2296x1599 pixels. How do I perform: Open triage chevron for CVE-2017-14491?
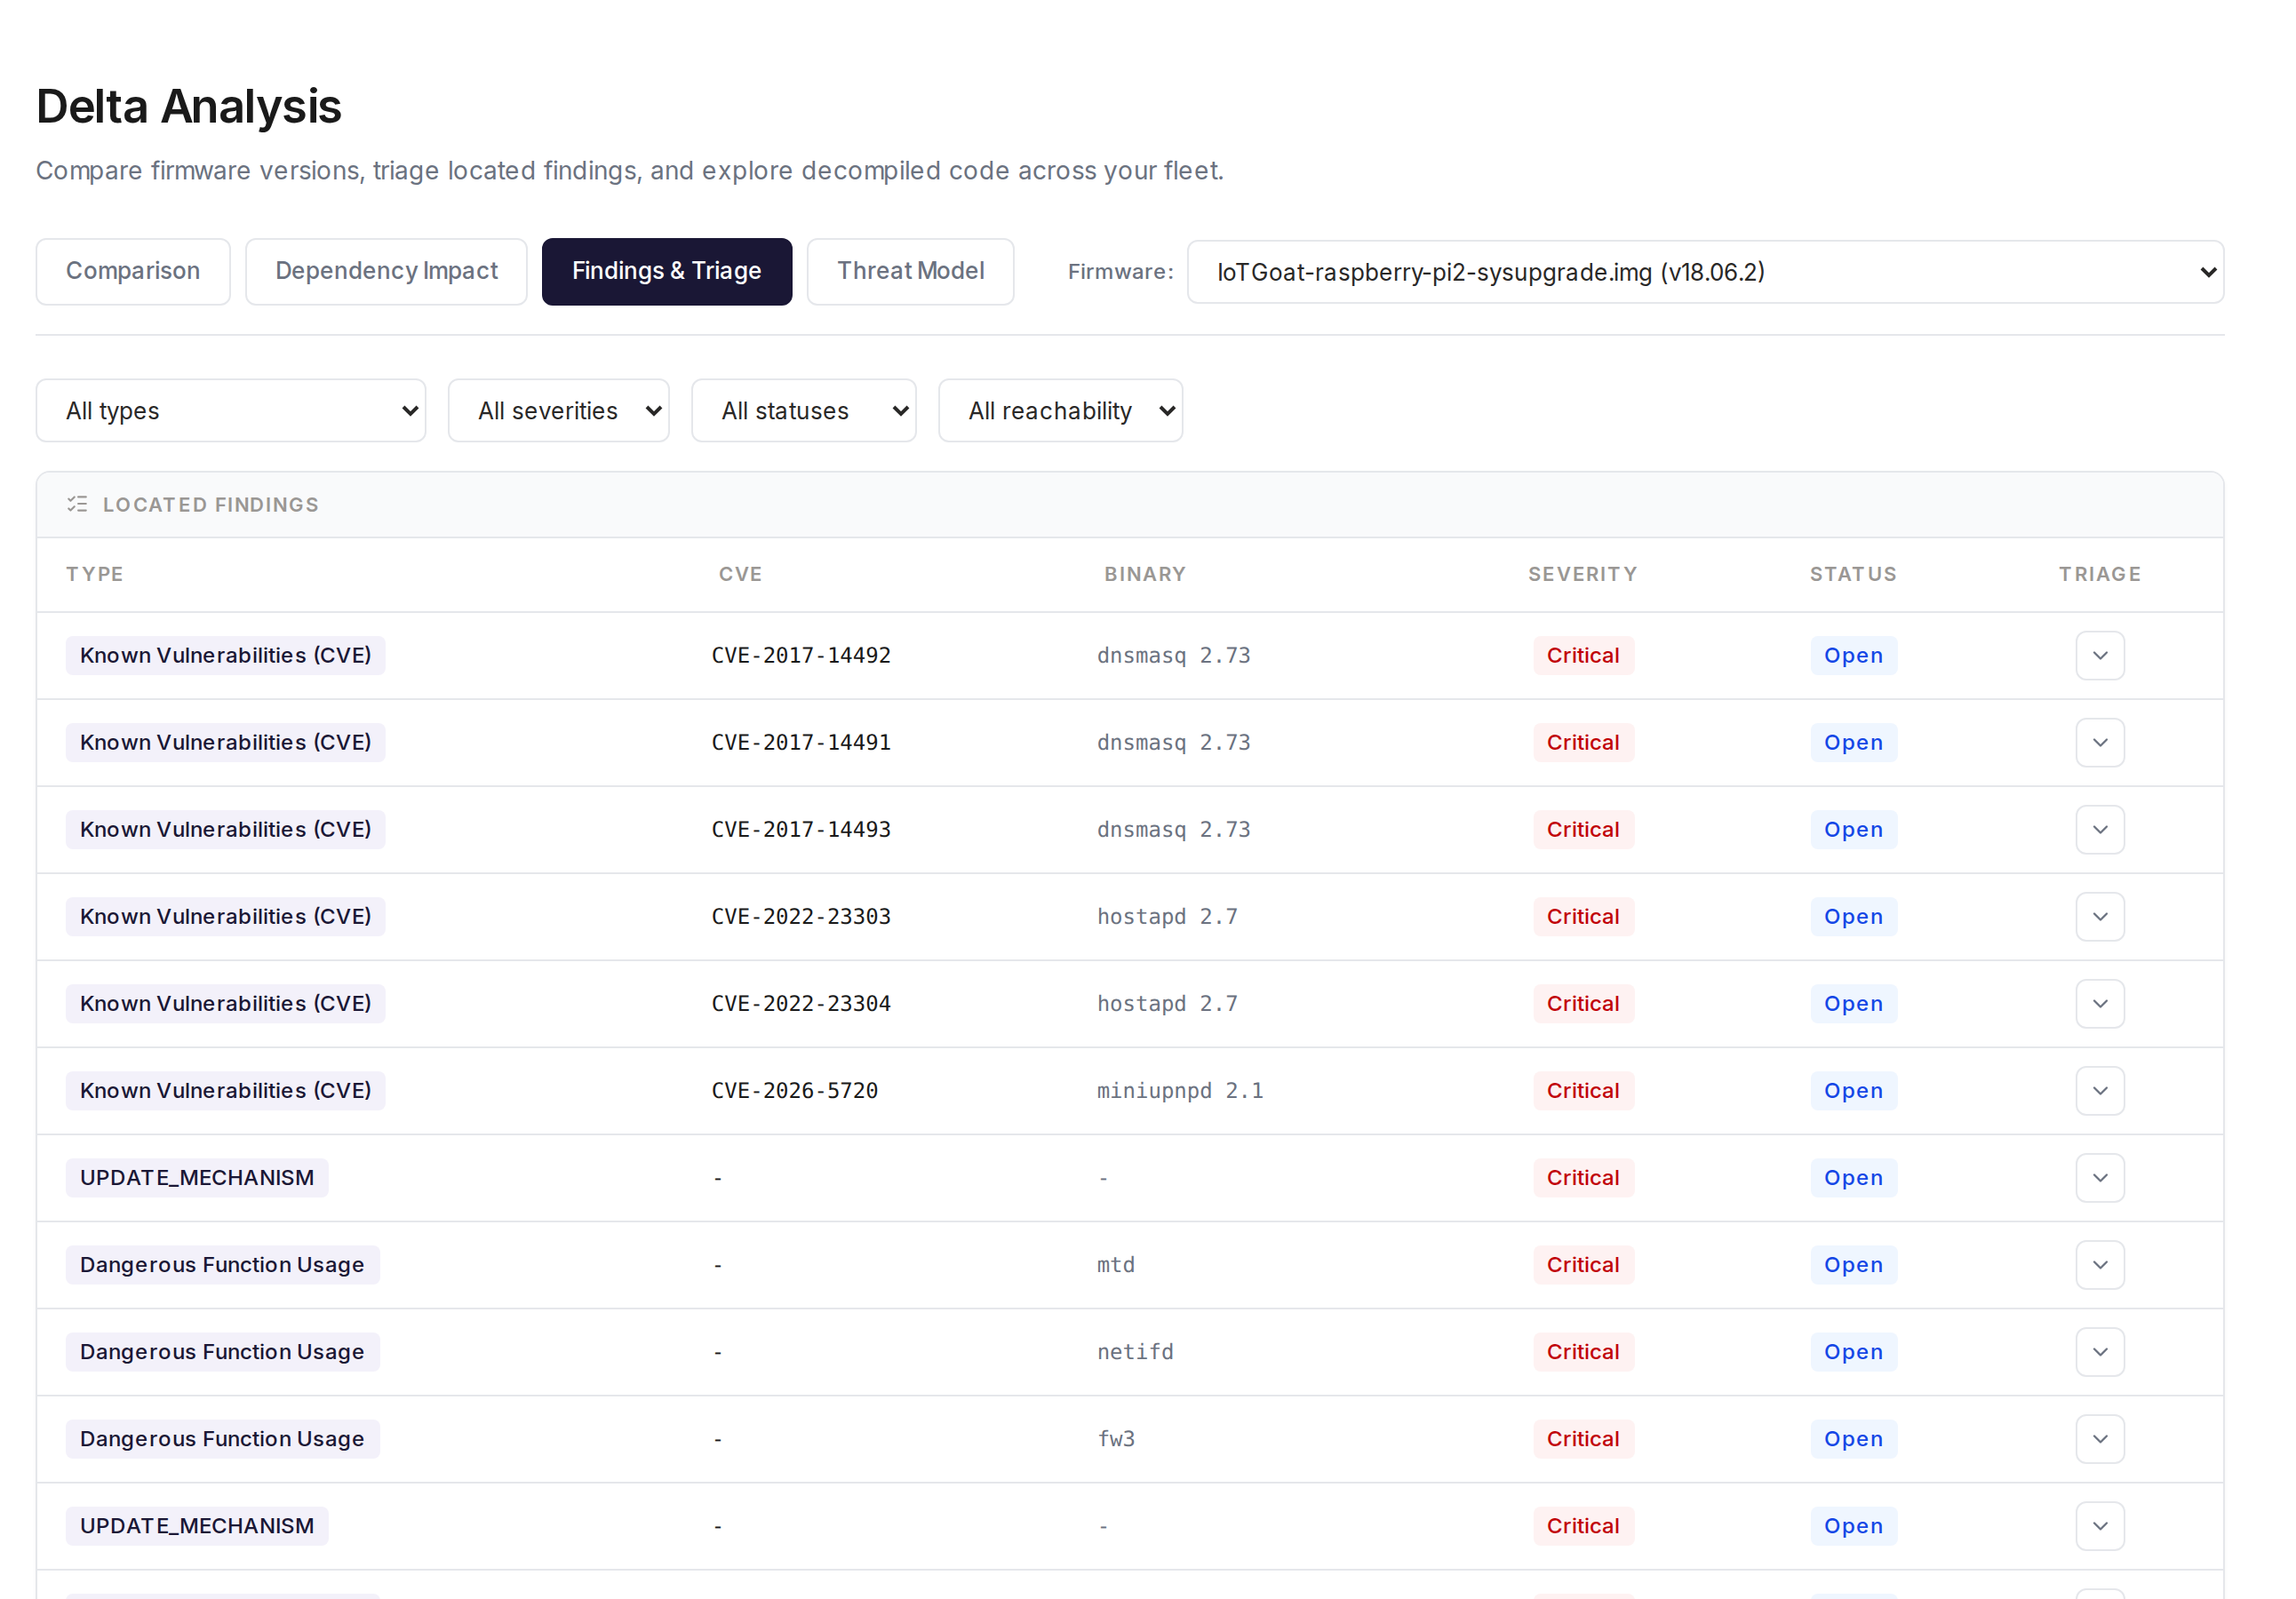click(x=2099, y=743)
